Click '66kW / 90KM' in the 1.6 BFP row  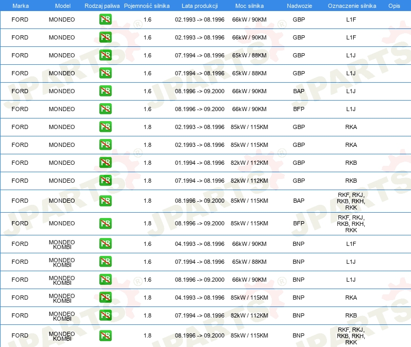click(x=249, y=109)
